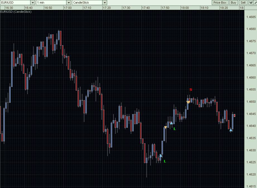The height and width of the screenshot is (188, 257).
Task: Click the 18:20 time axis label
Action: pyautogui.click(x=224, y=8)
